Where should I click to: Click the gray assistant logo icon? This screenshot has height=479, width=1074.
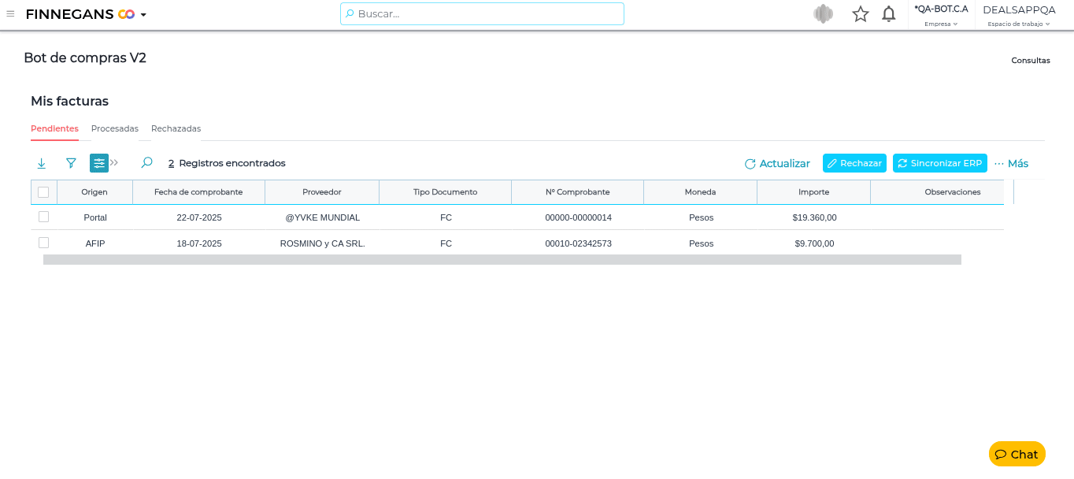tap(823, 13)
